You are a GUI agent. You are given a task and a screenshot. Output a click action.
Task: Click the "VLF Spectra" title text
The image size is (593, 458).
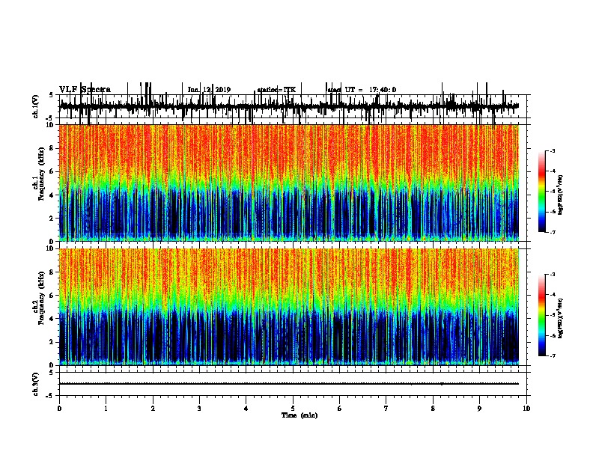point(85,90)
